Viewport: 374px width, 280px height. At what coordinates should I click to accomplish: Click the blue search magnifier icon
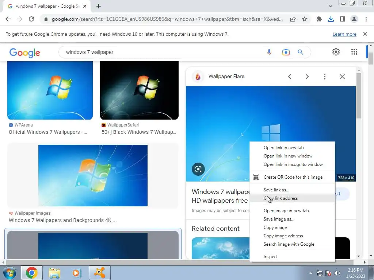(x=300, y=52)
